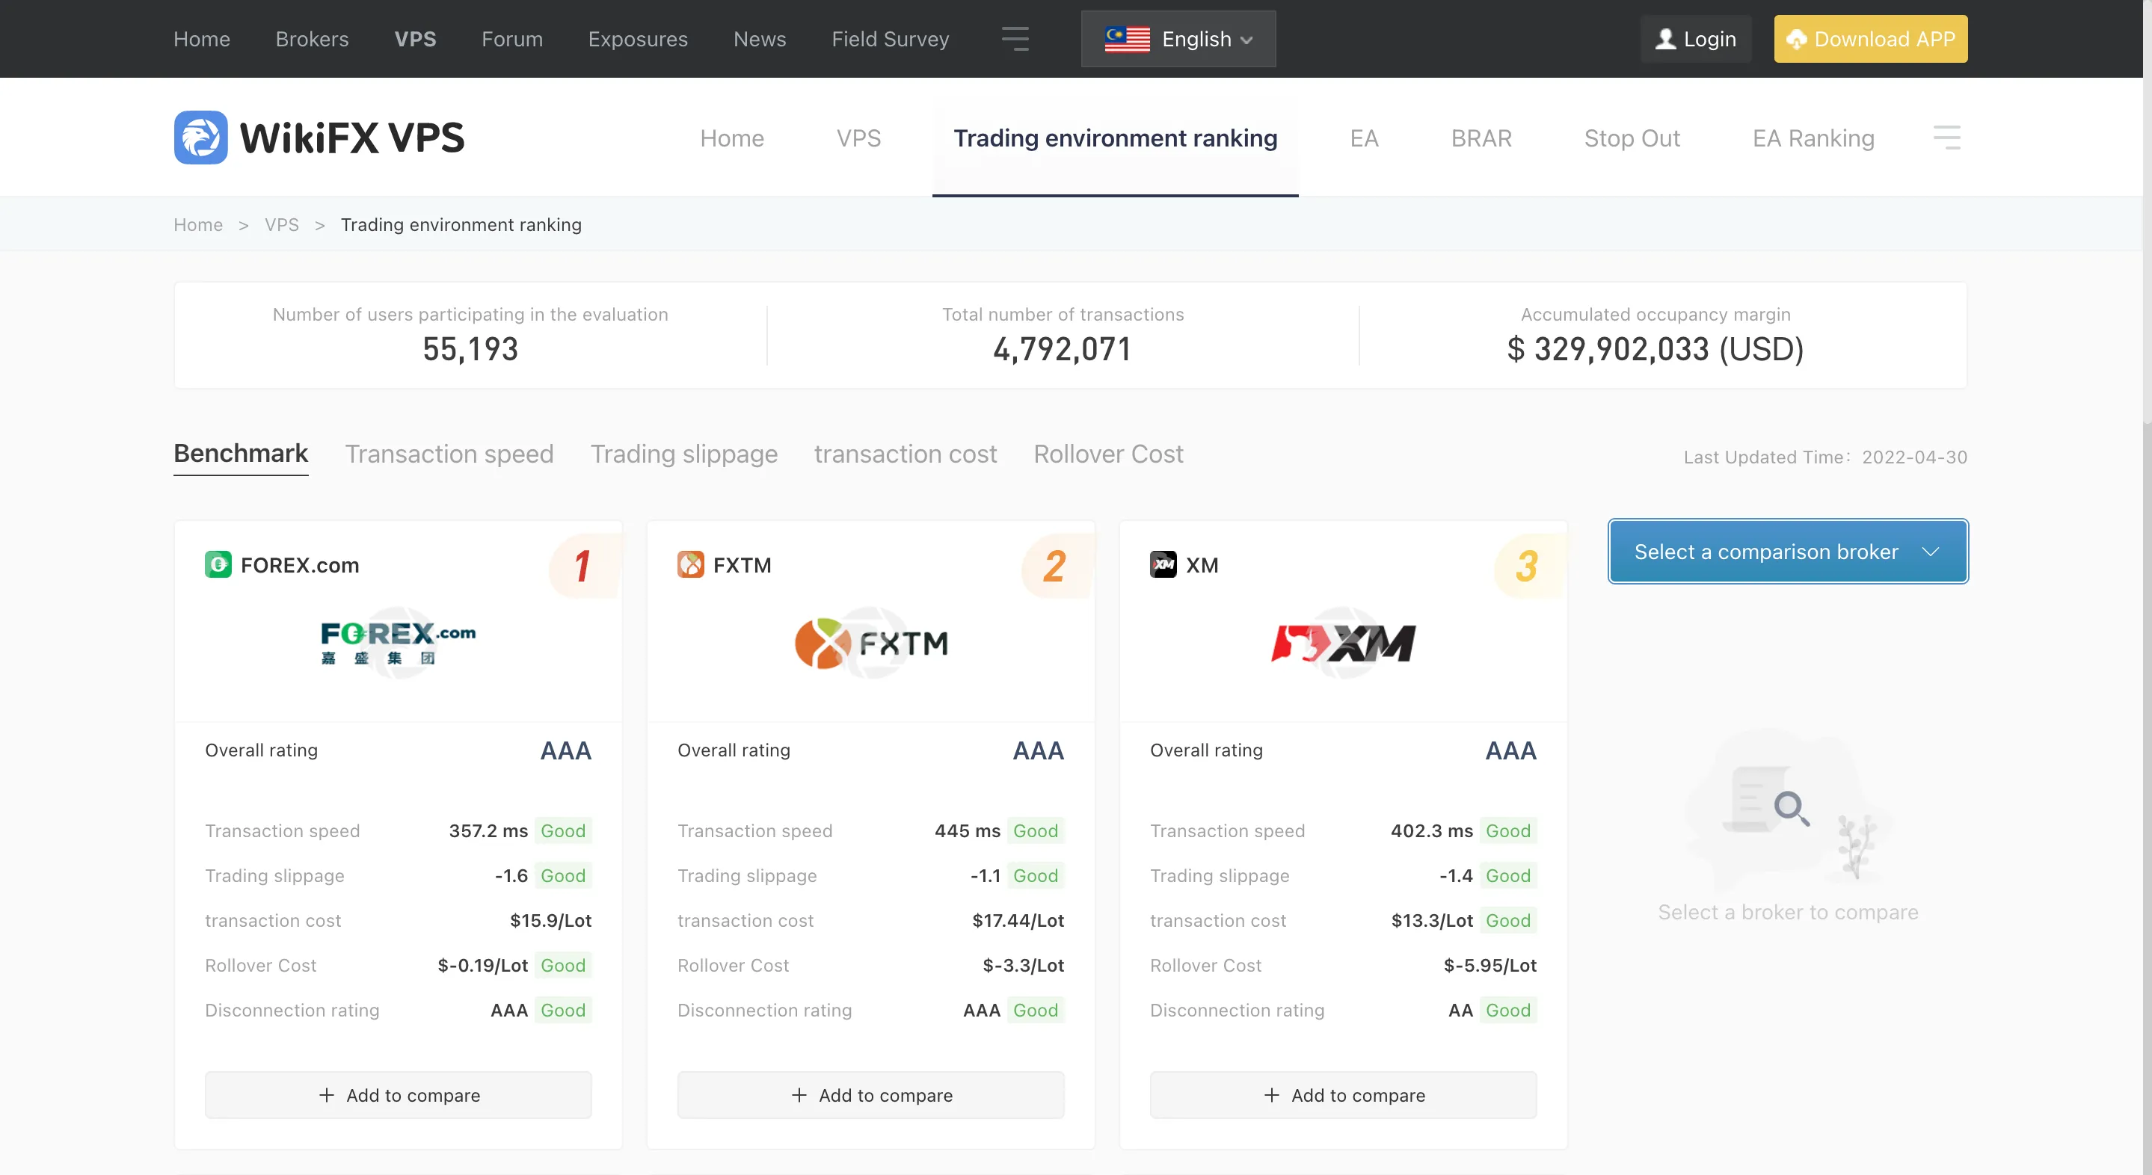
Task: Open the XM large logo image
Action: click(x=1344, y=643)
